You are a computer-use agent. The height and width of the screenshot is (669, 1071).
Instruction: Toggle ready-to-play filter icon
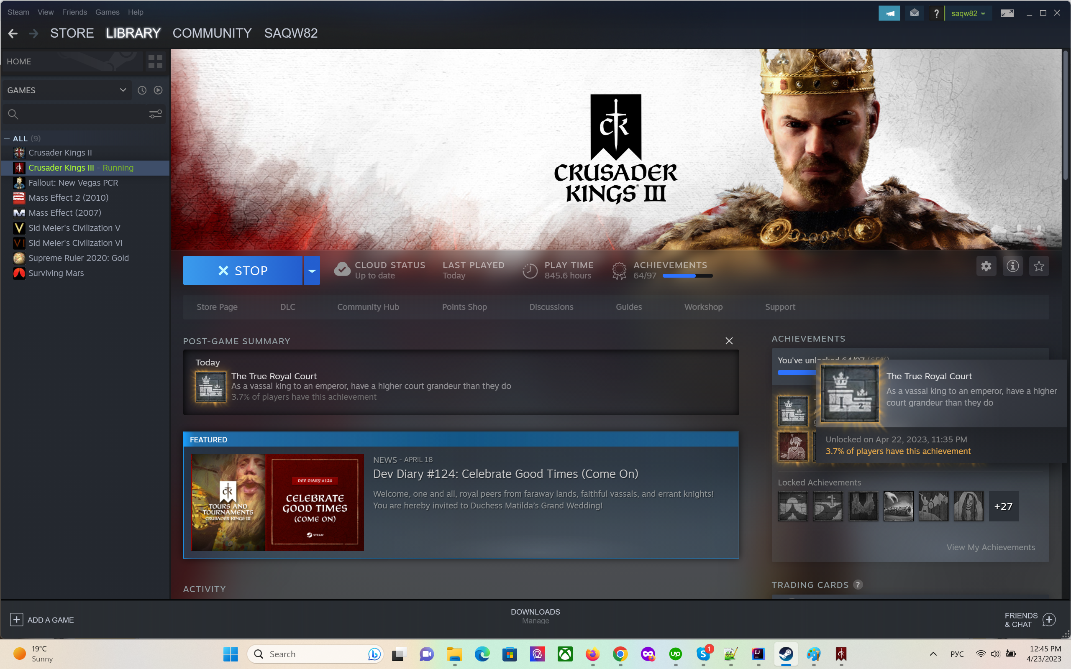[158, 90]
